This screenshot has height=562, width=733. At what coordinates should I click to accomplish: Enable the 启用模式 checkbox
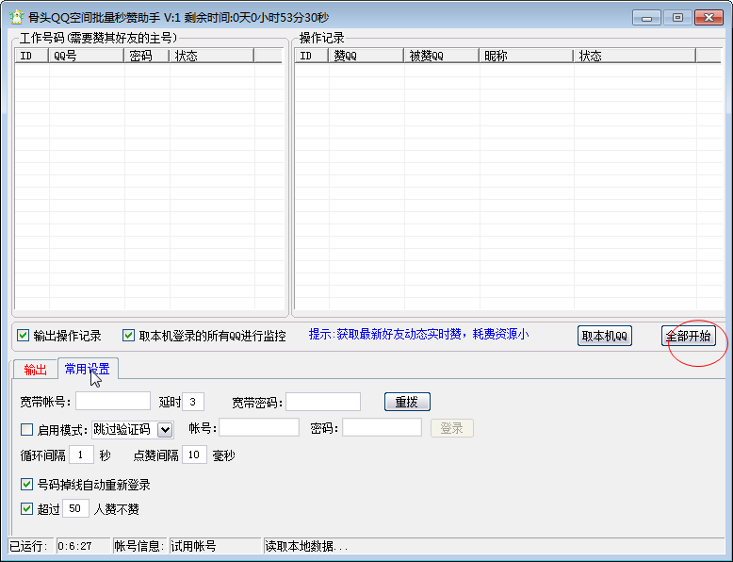click(x=26, y=429)
